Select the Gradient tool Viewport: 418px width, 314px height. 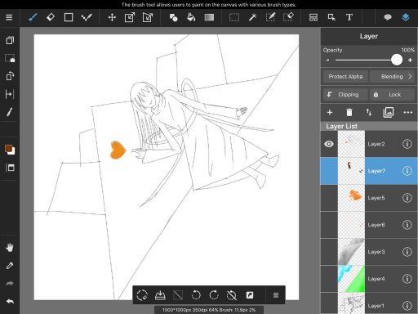pos(209,17)
